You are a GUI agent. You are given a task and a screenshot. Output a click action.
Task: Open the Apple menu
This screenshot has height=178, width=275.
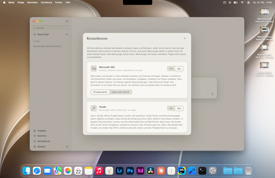click(4, 3)
